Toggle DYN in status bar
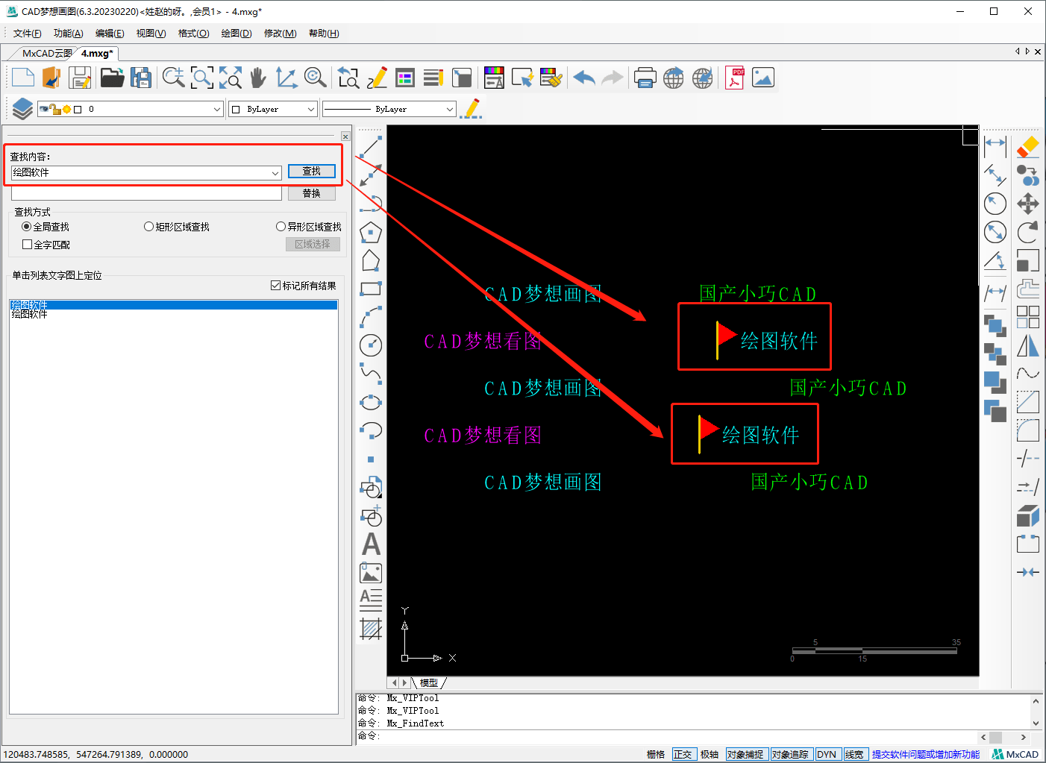The image size is (1046, 763). (x=827, y=755)
